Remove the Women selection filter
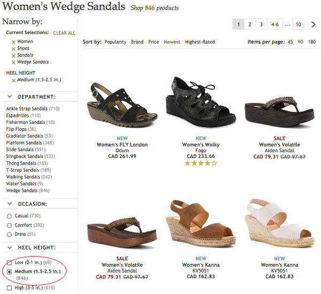Image resolution: width=321 pixels, height=294 pixels. 13,42
